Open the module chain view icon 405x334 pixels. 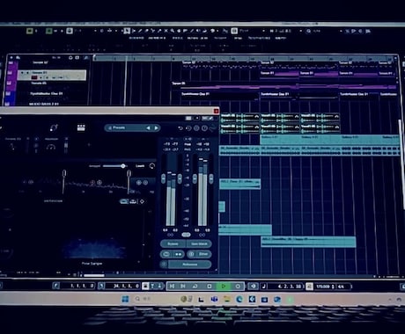click(x=81, y=127)
